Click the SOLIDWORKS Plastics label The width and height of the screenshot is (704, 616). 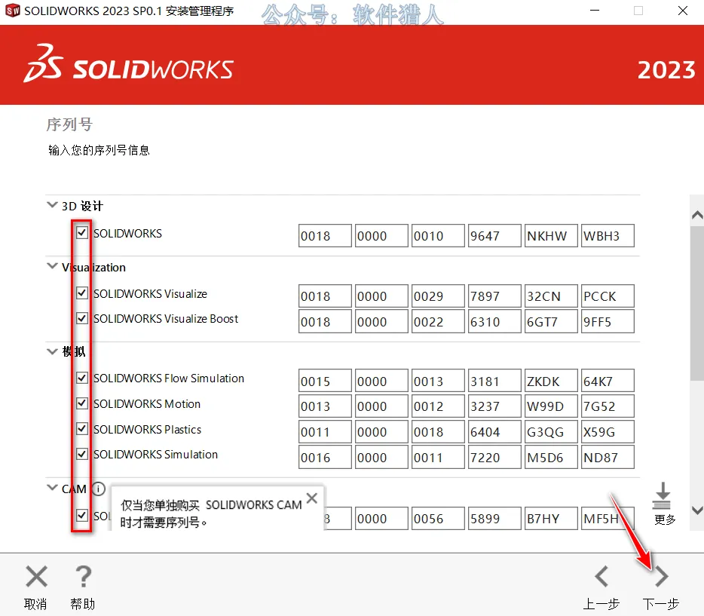(147, 430)
